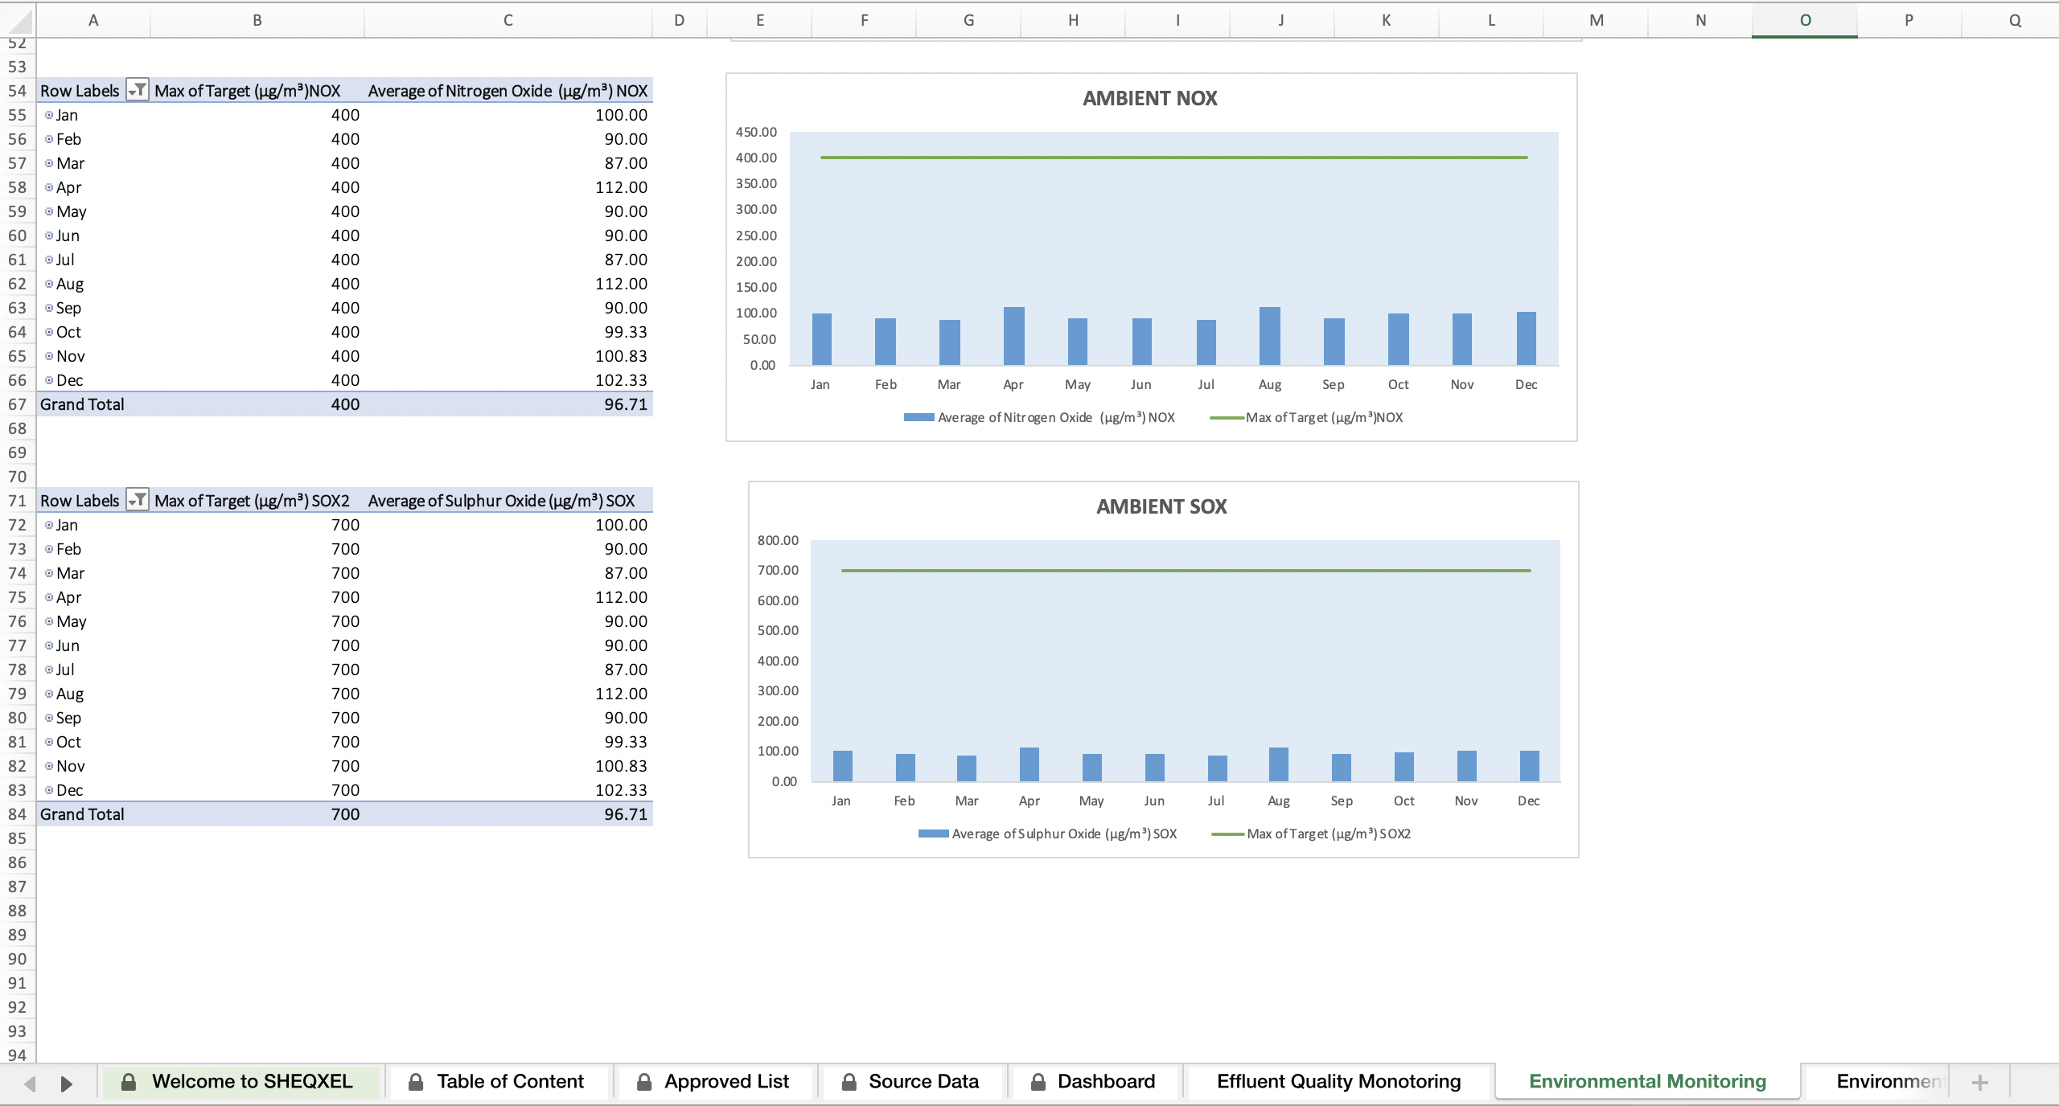Click NOX chart legend entry Max of Target

click(1307, 417)
